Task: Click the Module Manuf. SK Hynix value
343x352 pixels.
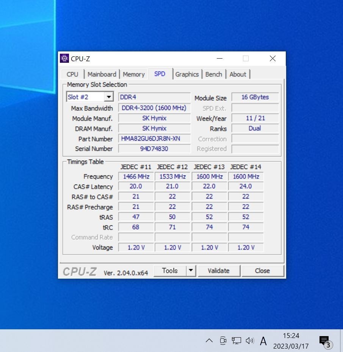Action: point(154,118)
